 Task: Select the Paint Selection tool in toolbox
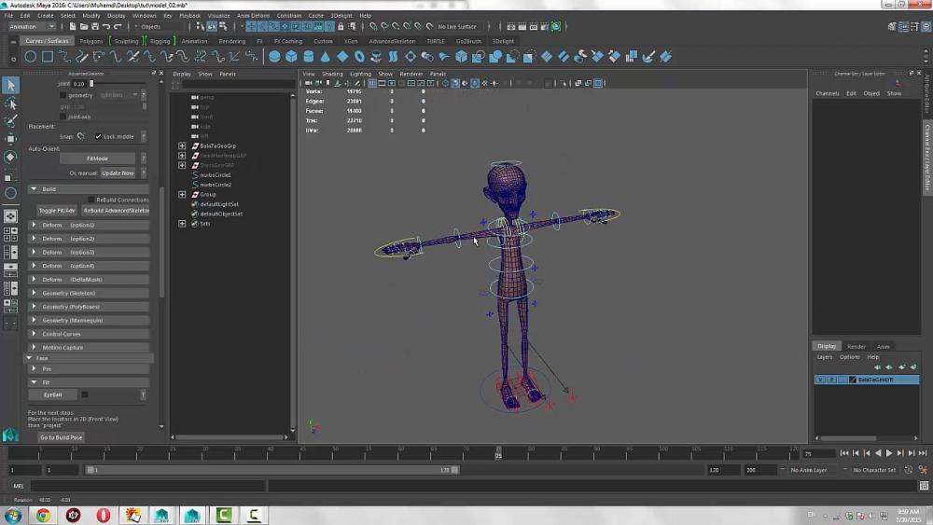(10, 121)
